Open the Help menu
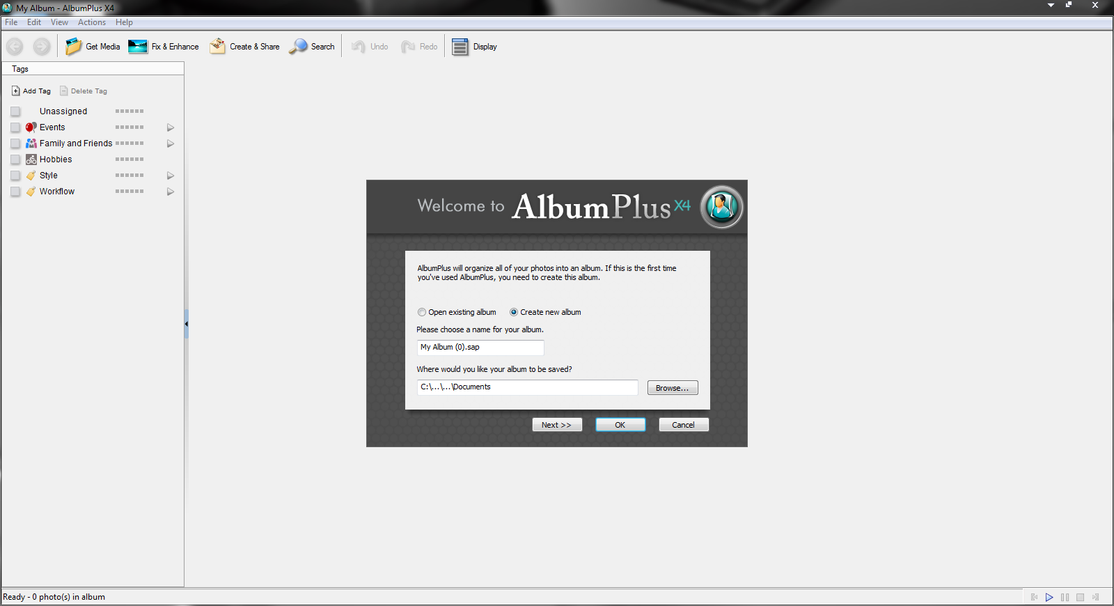The image size is (1114, 606). click(124, 22)
